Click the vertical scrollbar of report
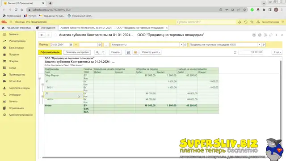This screenshot has height=161, width=286. 281,108
